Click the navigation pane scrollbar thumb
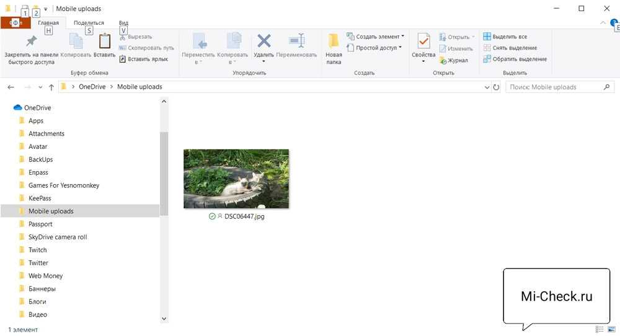This screenshot has width=620, height=336. [x=164, y=174]
